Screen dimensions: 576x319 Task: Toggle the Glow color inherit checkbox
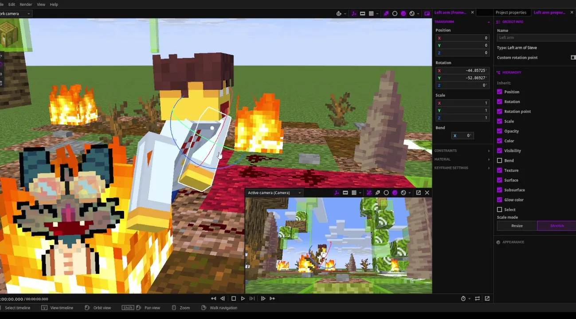click(500, 200)
